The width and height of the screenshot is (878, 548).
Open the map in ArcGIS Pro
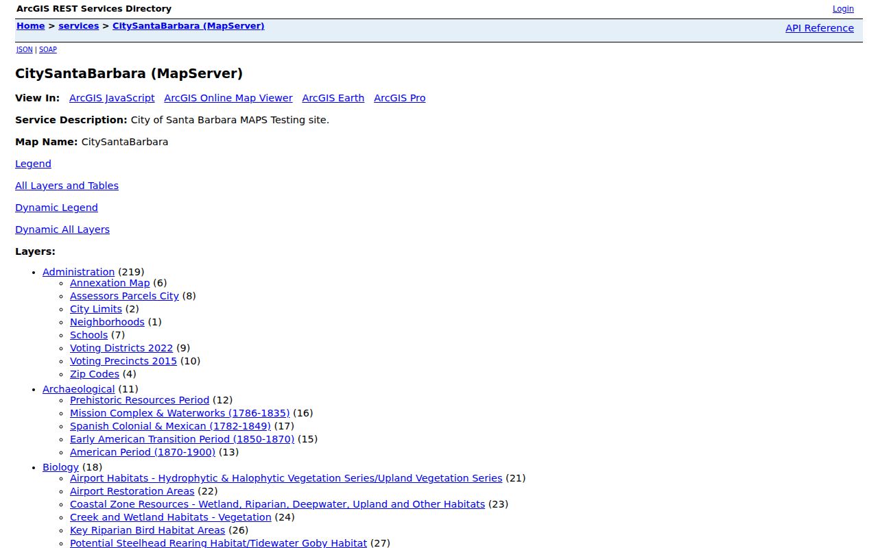click(400, 98)
